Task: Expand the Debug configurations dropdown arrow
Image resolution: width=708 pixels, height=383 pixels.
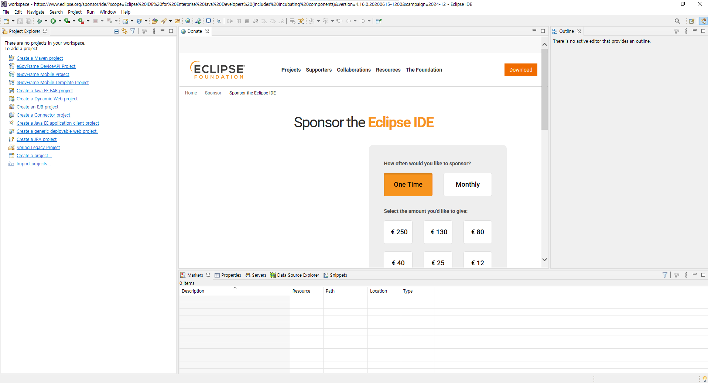Action: 46,21
